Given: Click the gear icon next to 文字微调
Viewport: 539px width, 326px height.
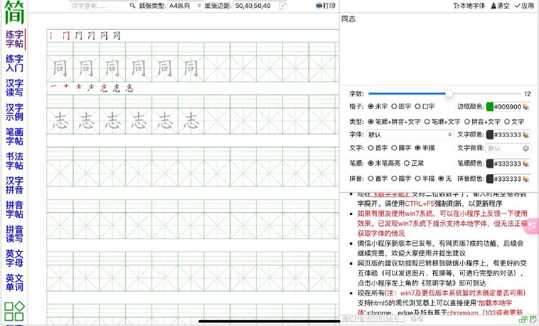Looking at the screenshot, I should point(526,148).
